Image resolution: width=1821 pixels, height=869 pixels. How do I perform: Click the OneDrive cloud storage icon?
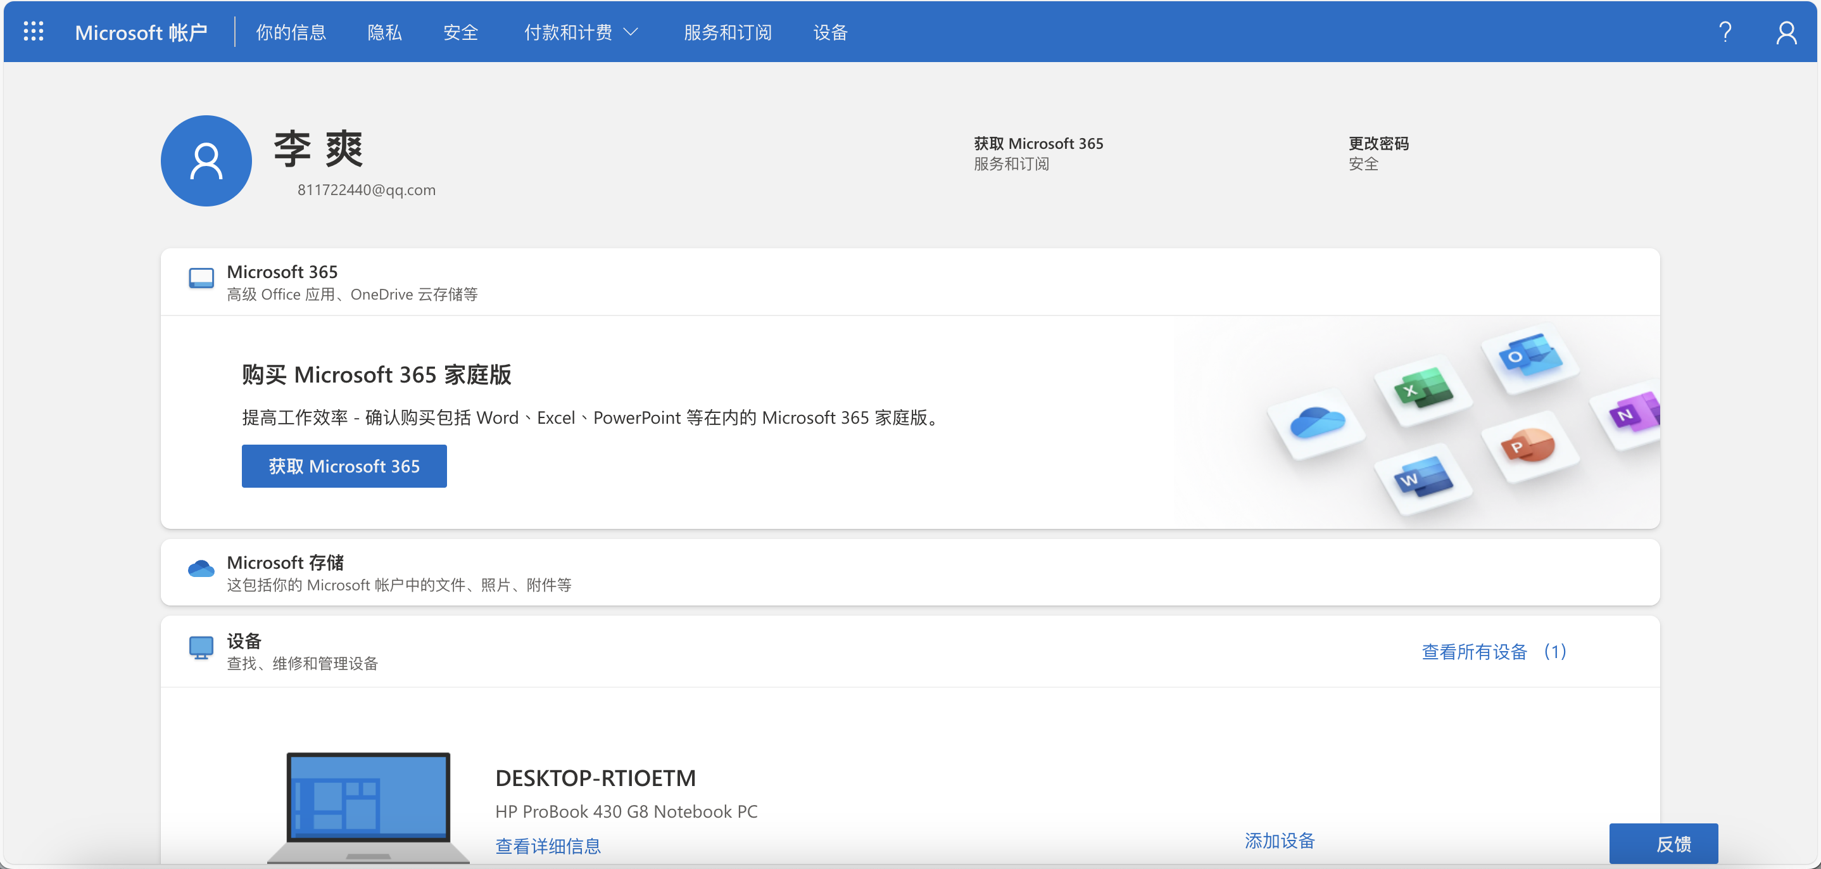click(x=201, y=569)
